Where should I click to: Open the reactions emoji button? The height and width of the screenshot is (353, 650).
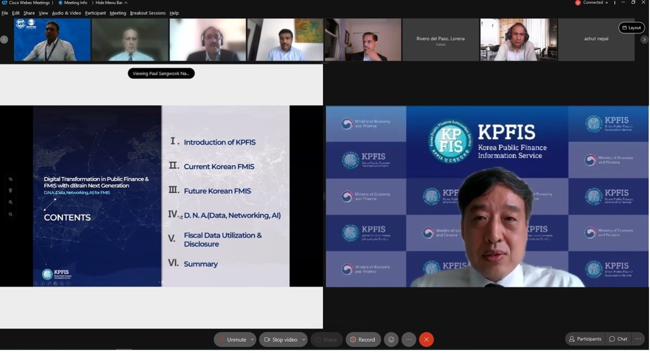pos(391,339)
